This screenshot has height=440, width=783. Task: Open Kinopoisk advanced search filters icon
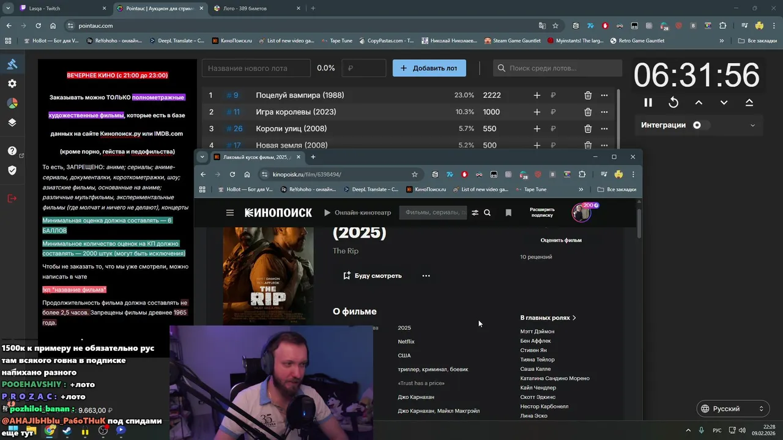pyautogui.click(x=475, y=213)
